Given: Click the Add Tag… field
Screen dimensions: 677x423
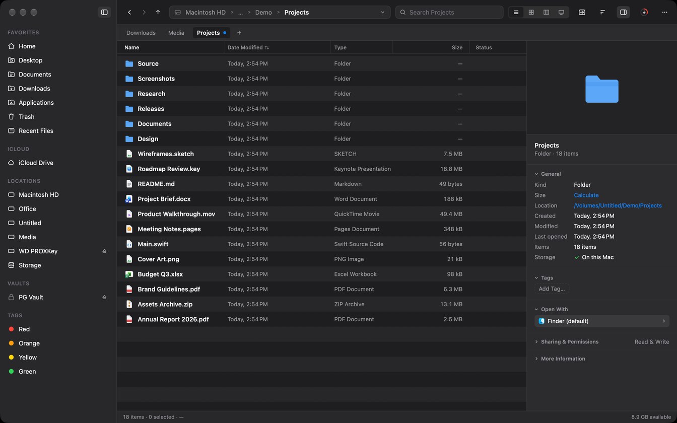Looking at the screenshot, I should click(x=552, y=289).
